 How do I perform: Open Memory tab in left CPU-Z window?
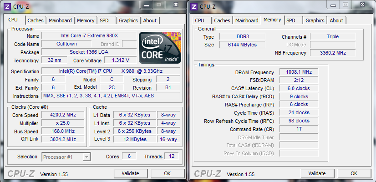point(86,20)
